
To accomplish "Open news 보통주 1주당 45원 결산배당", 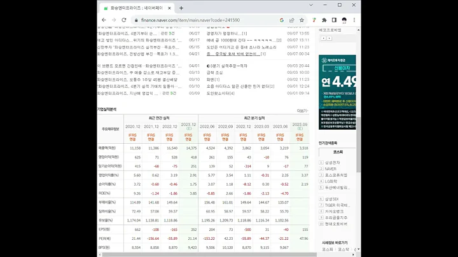I will 137,80.
